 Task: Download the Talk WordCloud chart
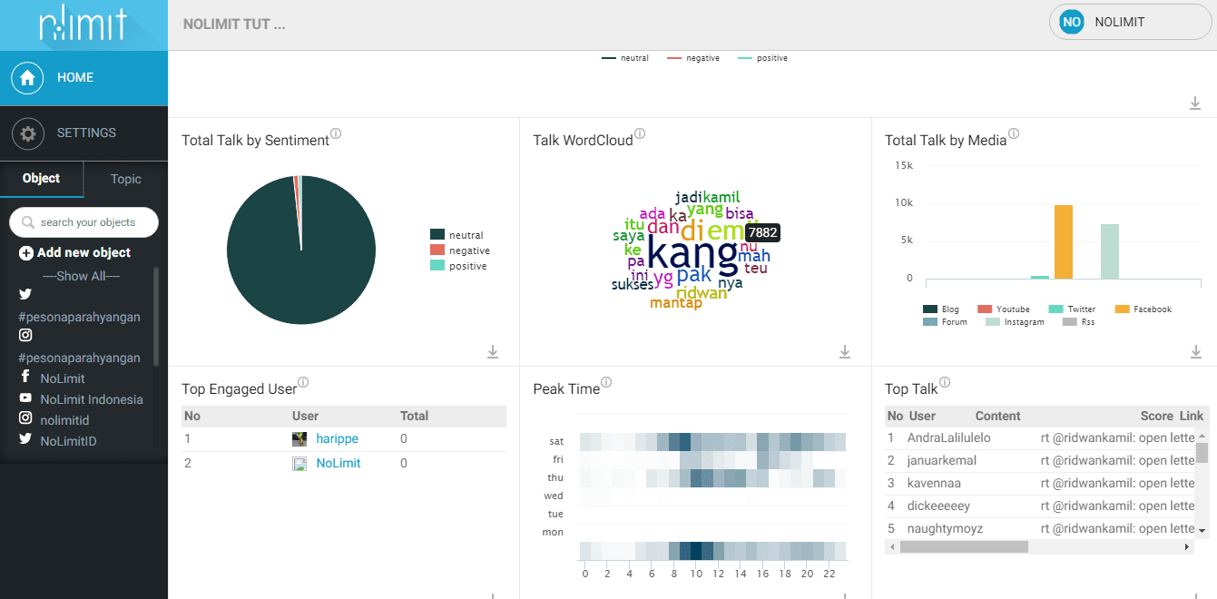coord(845,351)
